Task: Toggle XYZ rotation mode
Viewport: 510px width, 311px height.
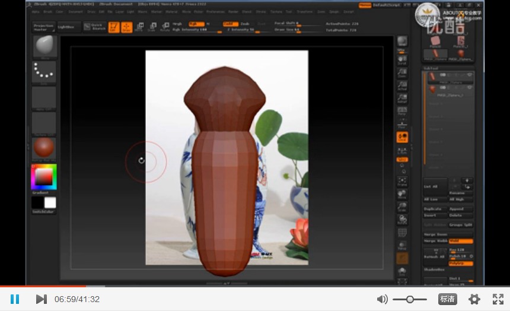Action: 402,160
